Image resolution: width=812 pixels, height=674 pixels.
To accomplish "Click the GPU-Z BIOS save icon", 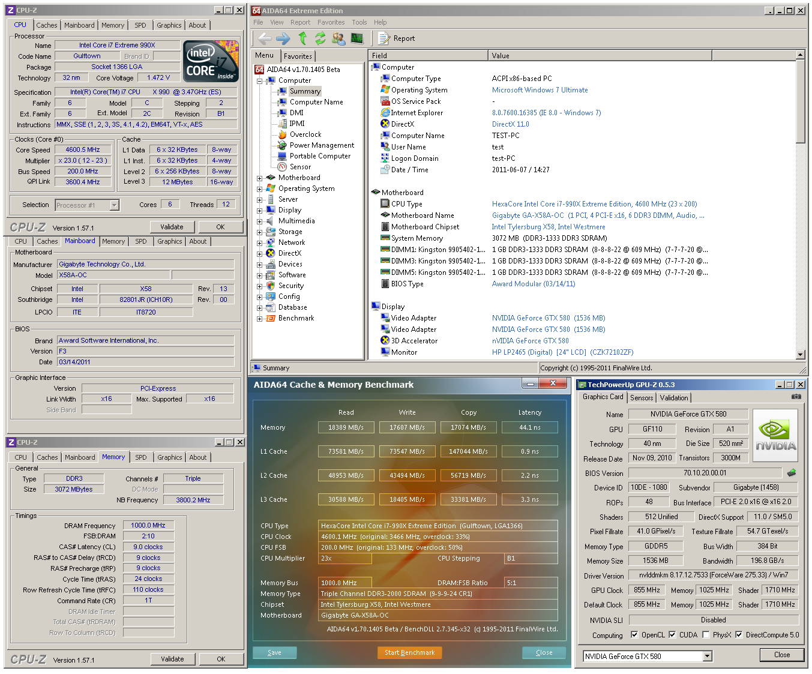I will [x=792, y=473].
